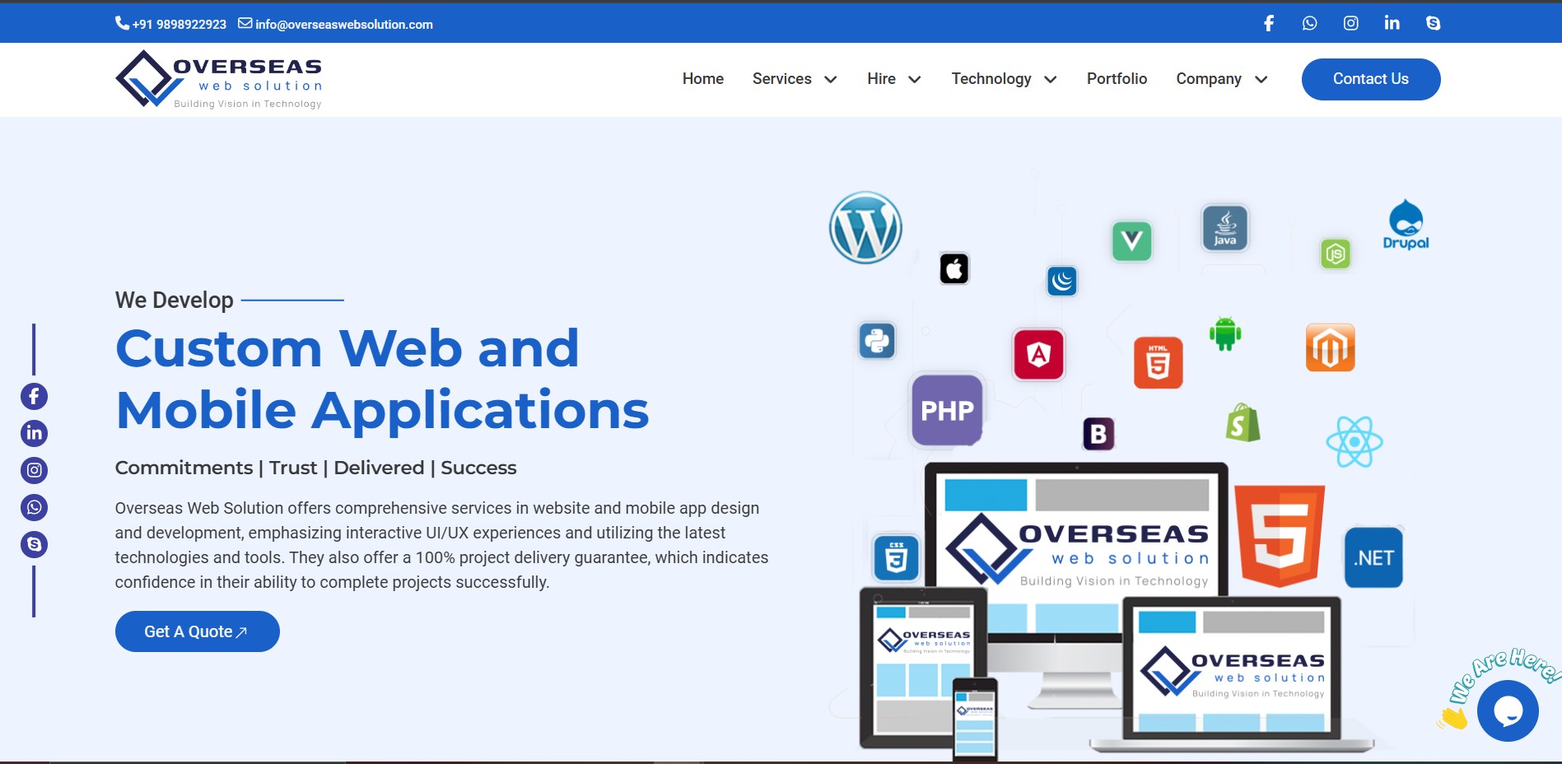Click the "We Develop" label
1562x764 pixels.
175,300
